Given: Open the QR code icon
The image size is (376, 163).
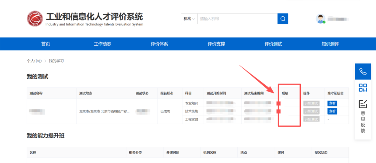Looking at the screenshot, I should [x=362, y=88].
